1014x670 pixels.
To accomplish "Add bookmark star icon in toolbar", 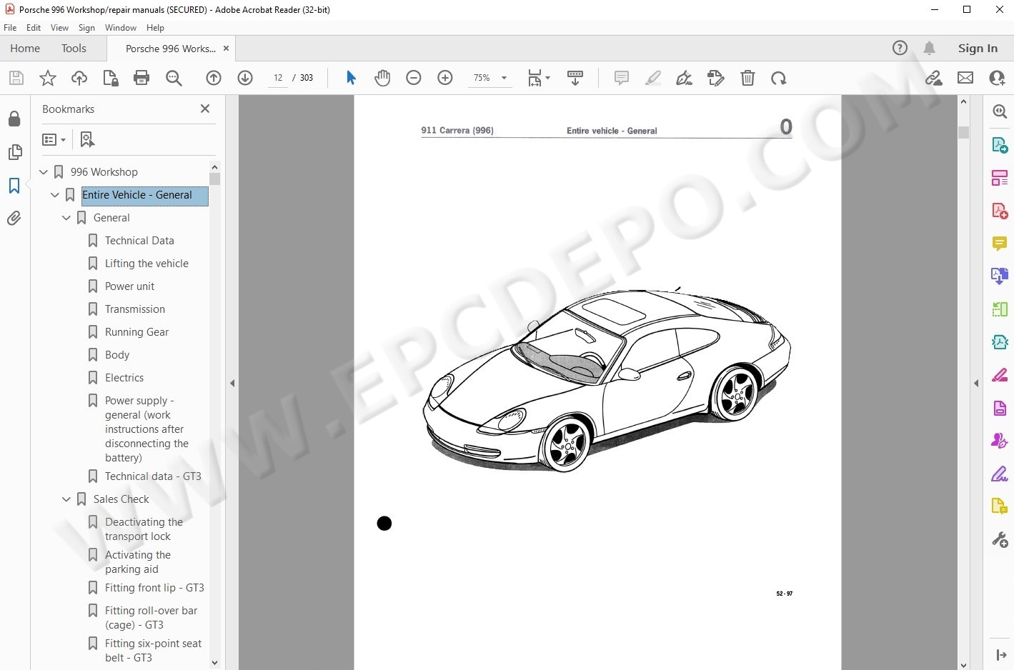I will coord(47,78).
